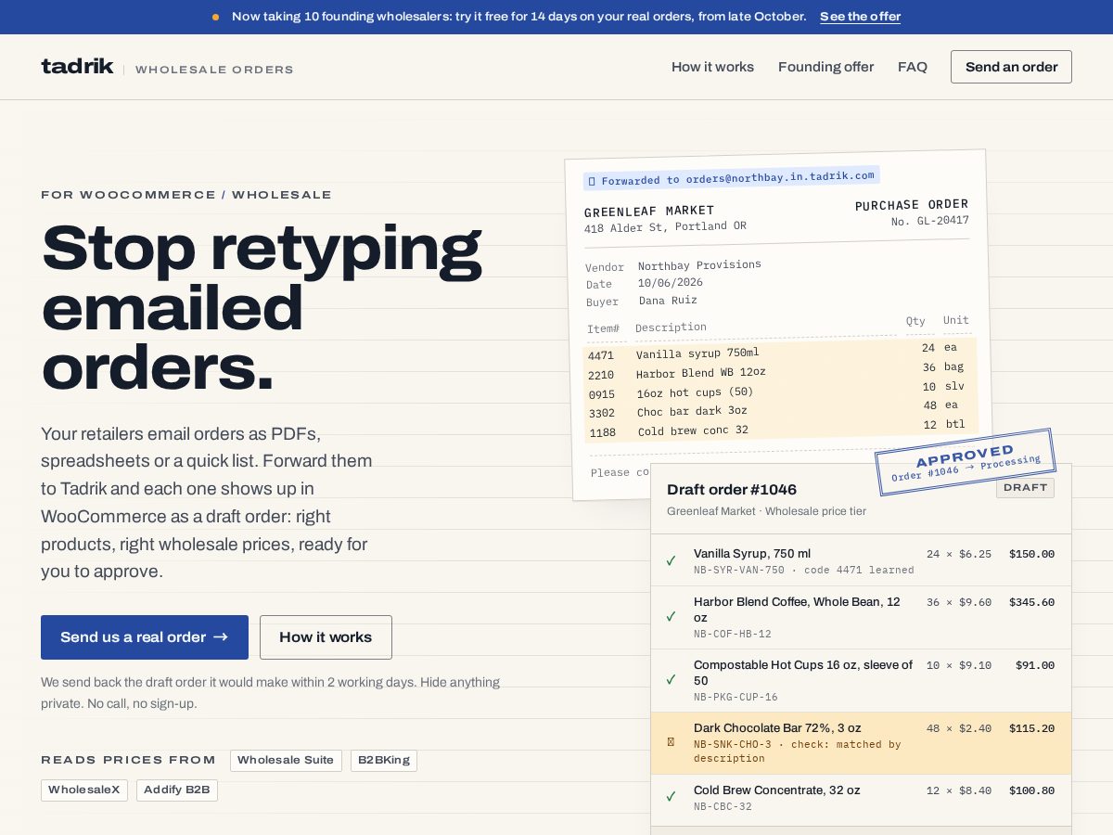Click the 'Draft order #1046' title
Viewport: 1113px width, 835px height.
[732, 489]
